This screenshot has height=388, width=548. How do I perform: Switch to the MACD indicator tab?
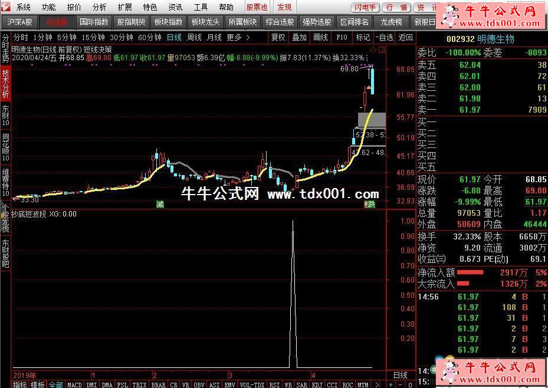pyautogui.click(x=74, y=384)
